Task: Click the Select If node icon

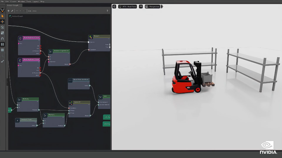Action: point(71,103)
